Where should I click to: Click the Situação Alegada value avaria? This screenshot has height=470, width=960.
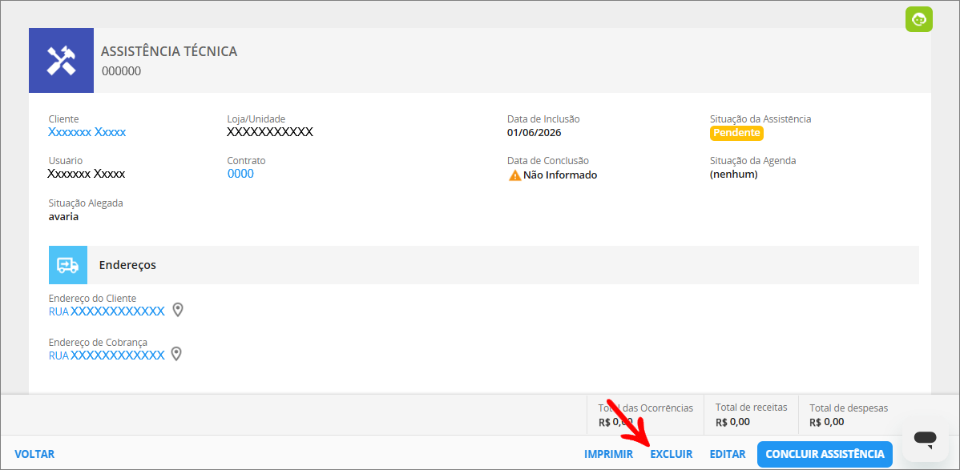click(63, 216)
